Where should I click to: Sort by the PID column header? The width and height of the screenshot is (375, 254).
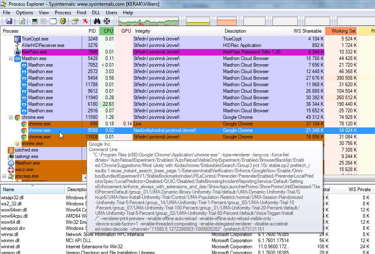(90, 31)
